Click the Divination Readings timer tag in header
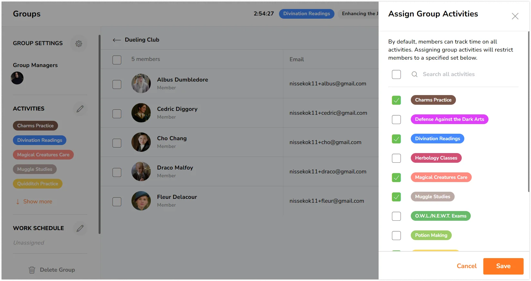 [306, 14]
